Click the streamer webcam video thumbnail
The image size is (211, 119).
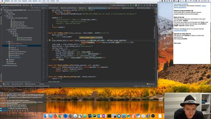click(x=188, y=106)
